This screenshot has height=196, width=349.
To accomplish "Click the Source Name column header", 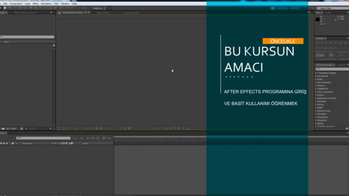I will coord(27,144).
